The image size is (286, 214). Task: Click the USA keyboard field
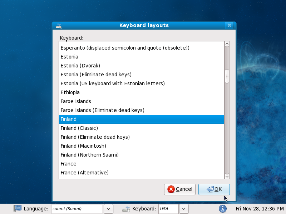pos(168,209)
